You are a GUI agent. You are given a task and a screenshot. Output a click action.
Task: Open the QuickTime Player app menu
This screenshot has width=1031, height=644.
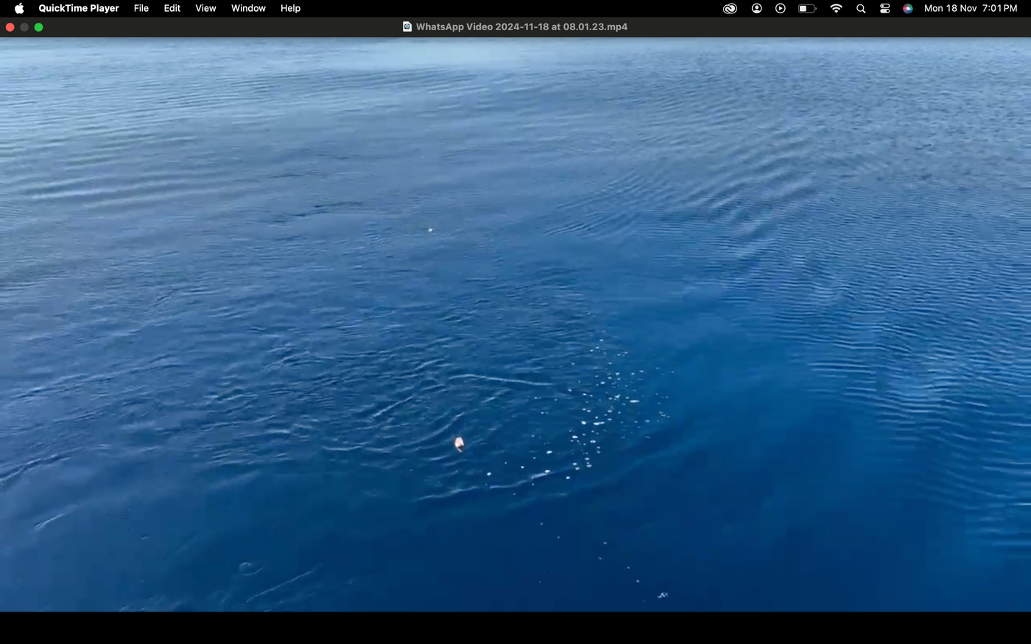click(79, 8)
